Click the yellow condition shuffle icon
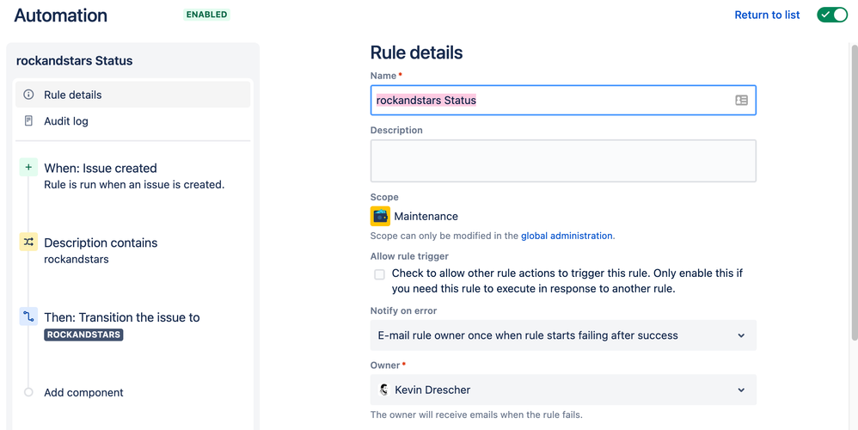 pos(28,242)
